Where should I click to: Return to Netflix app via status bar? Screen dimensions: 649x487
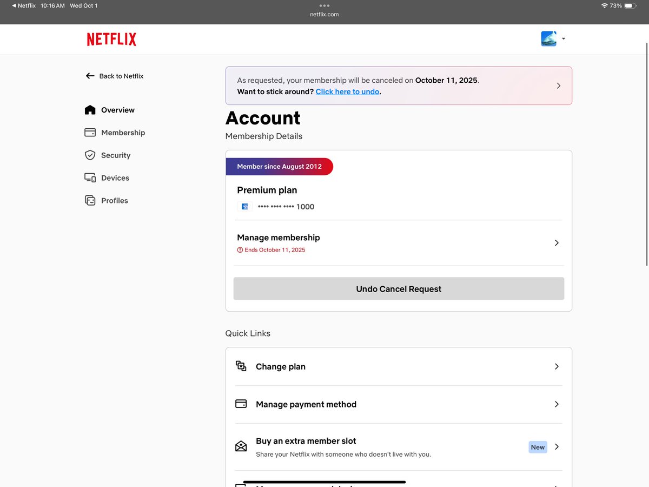[x=24, y=5]
